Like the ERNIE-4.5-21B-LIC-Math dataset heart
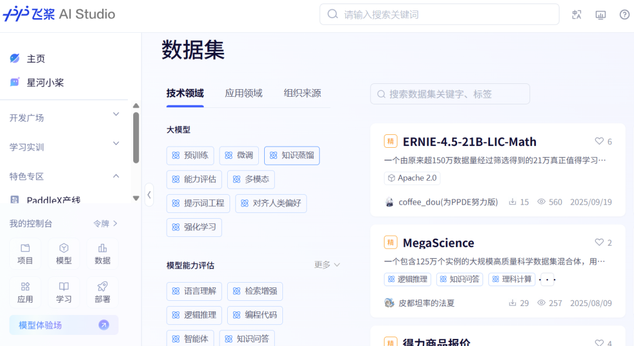The width and height of the screenshot is (634, 346). (599, 141)
